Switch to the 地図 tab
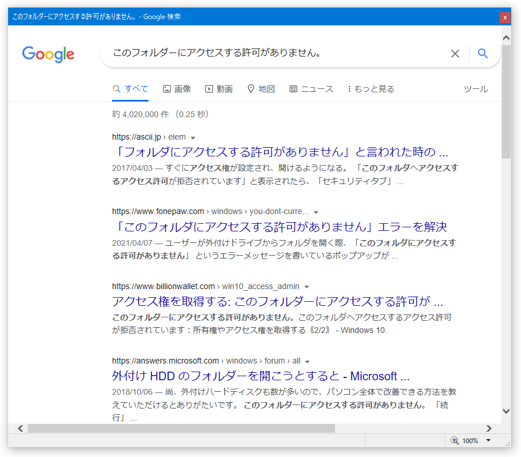521x457 pixels. click(261, 89)
